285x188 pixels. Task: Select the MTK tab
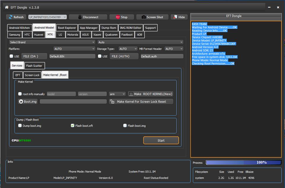tap(50, 34)
